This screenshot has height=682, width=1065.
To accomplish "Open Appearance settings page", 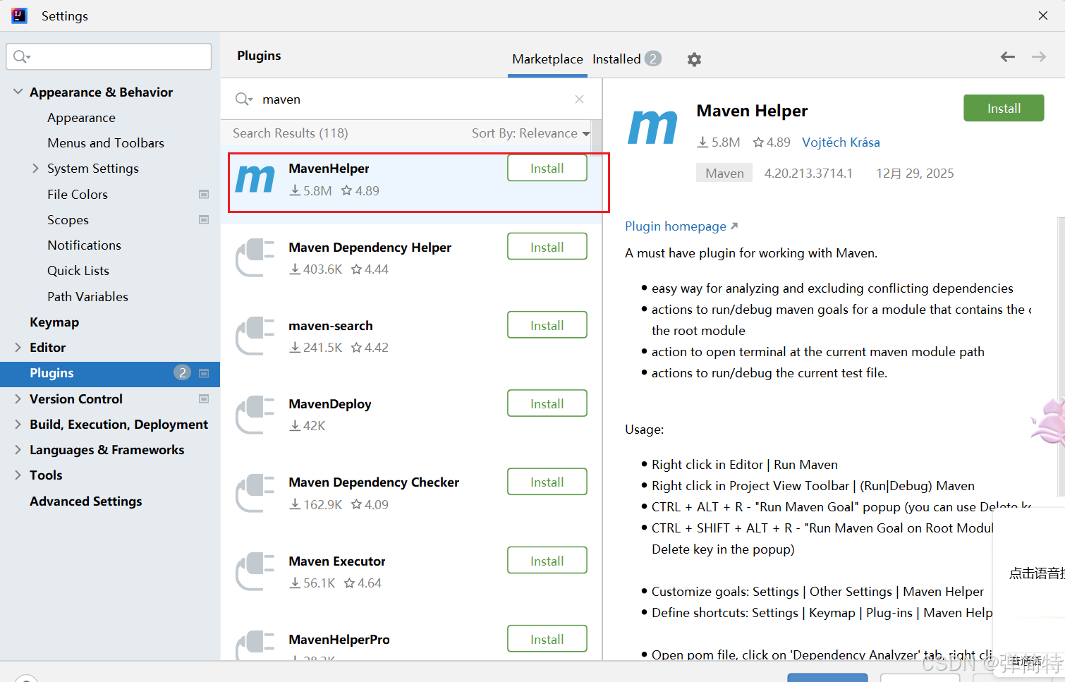I will 81,118.
